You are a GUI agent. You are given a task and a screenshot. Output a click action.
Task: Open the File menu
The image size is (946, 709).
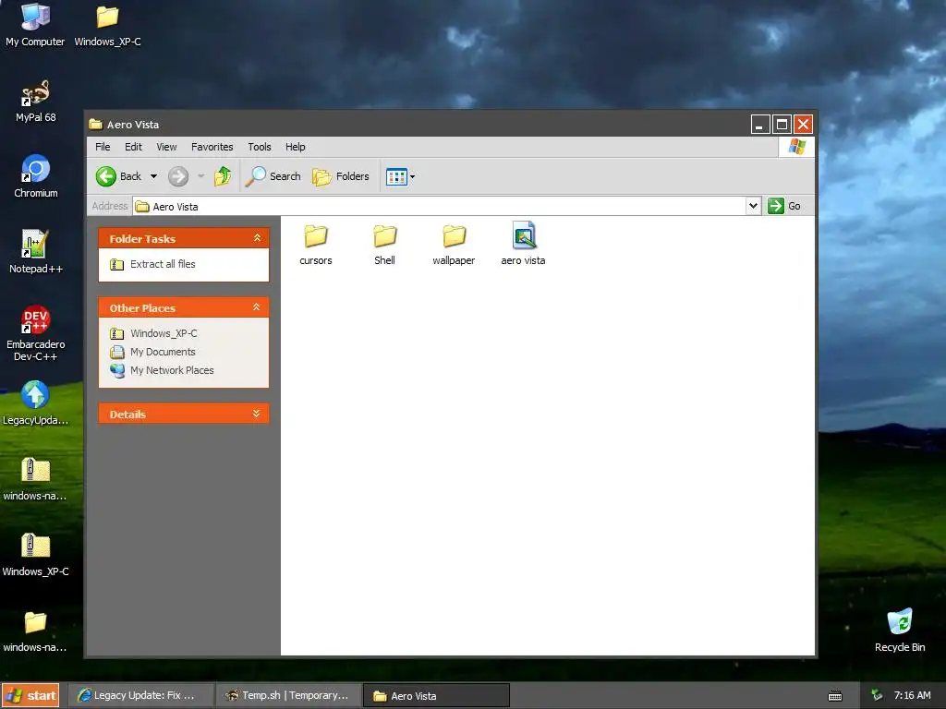pos(103,147)
